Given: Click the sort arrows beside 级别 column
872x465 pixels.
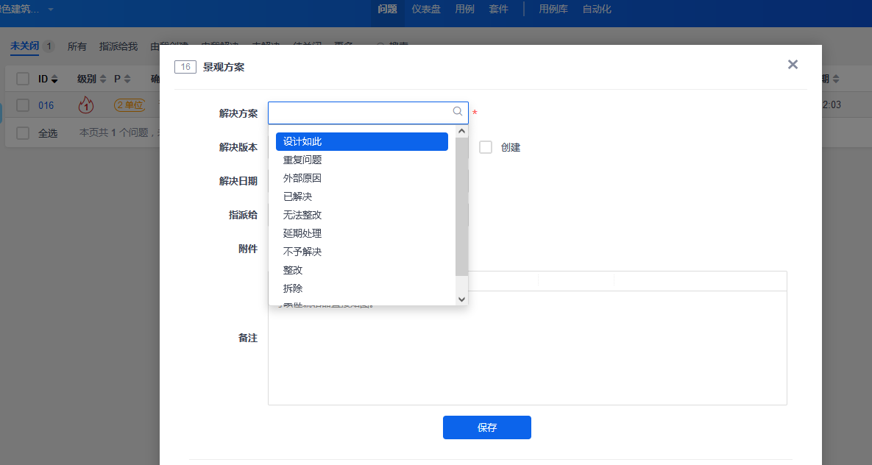Looking at the screenshot, I should [x=103, y=79].
